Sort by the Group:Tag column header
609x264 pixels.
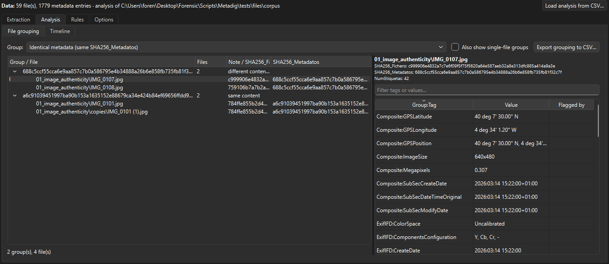coord(424,105)
